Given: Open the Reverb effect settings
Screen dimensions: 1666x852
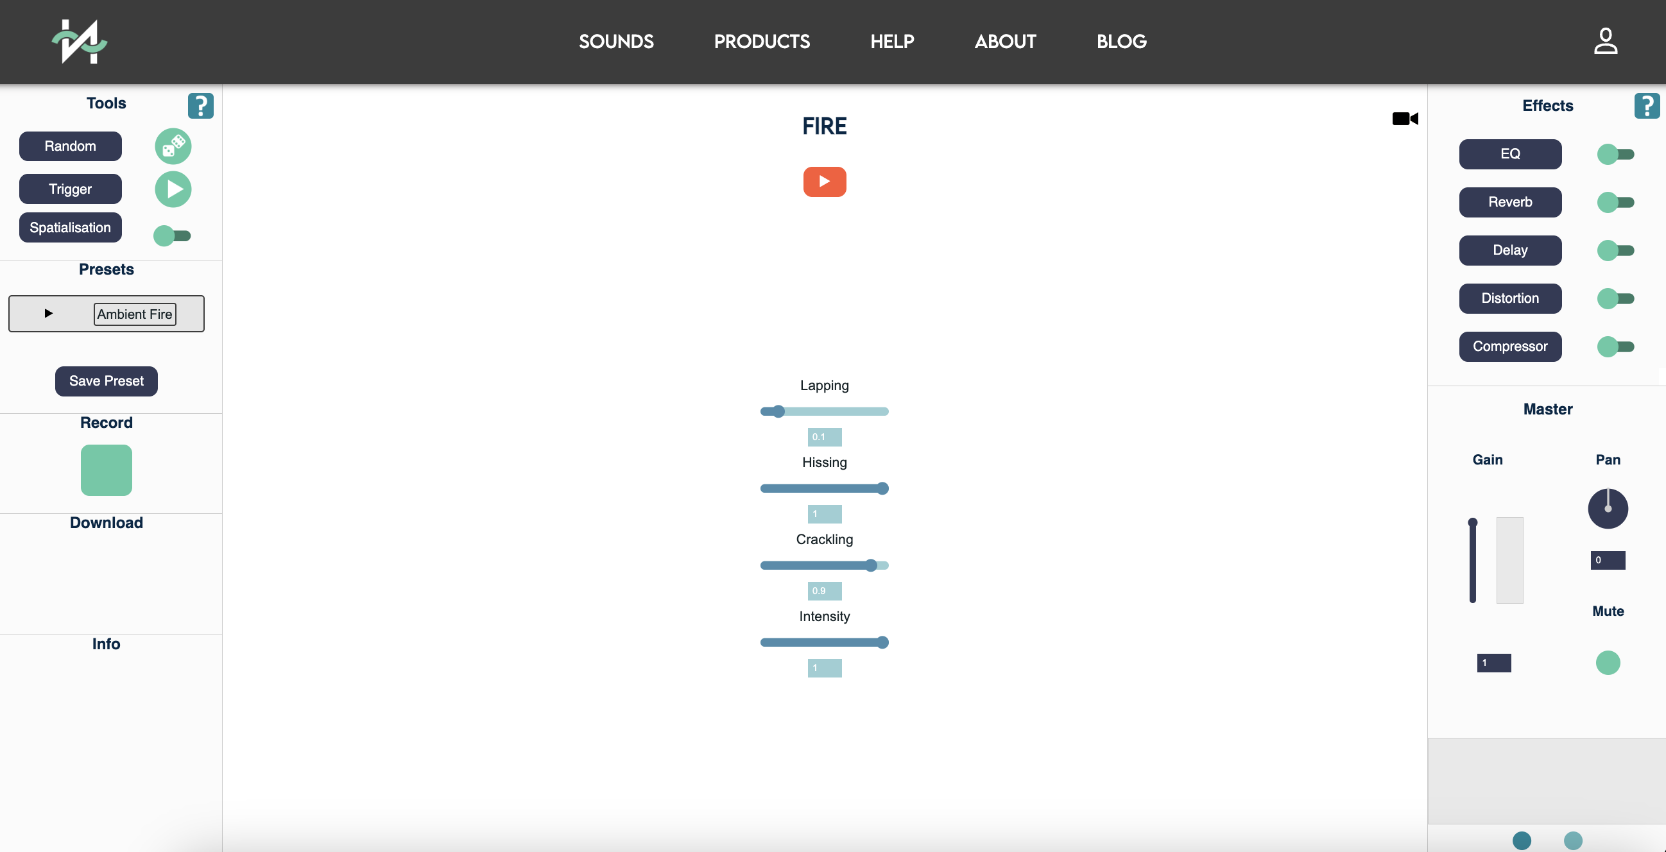Looking at the screenshot, I should click(1510, 202).
